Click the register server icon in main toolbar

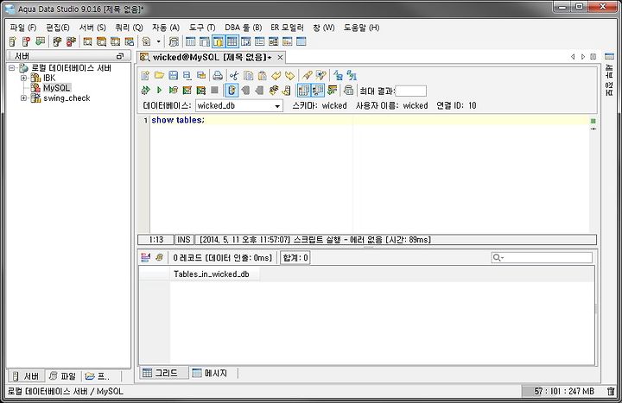click(x=13, y=41)
